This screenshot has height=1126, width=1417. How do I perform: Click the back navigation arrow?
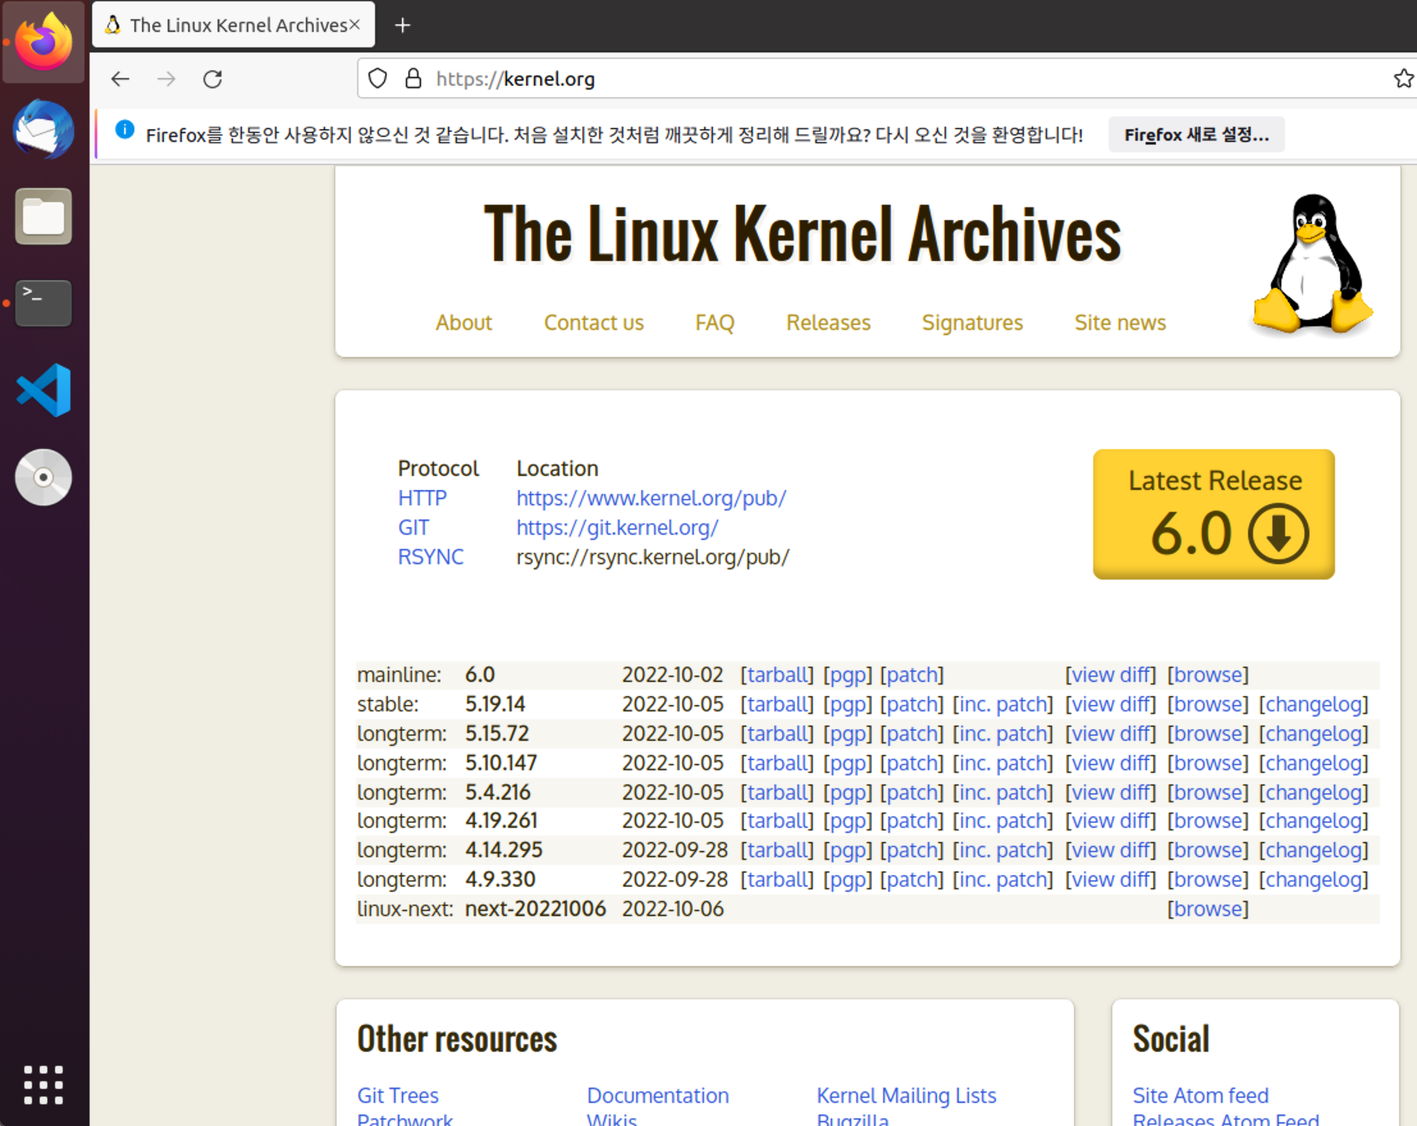pyautogui.click(x=120, y=79)
